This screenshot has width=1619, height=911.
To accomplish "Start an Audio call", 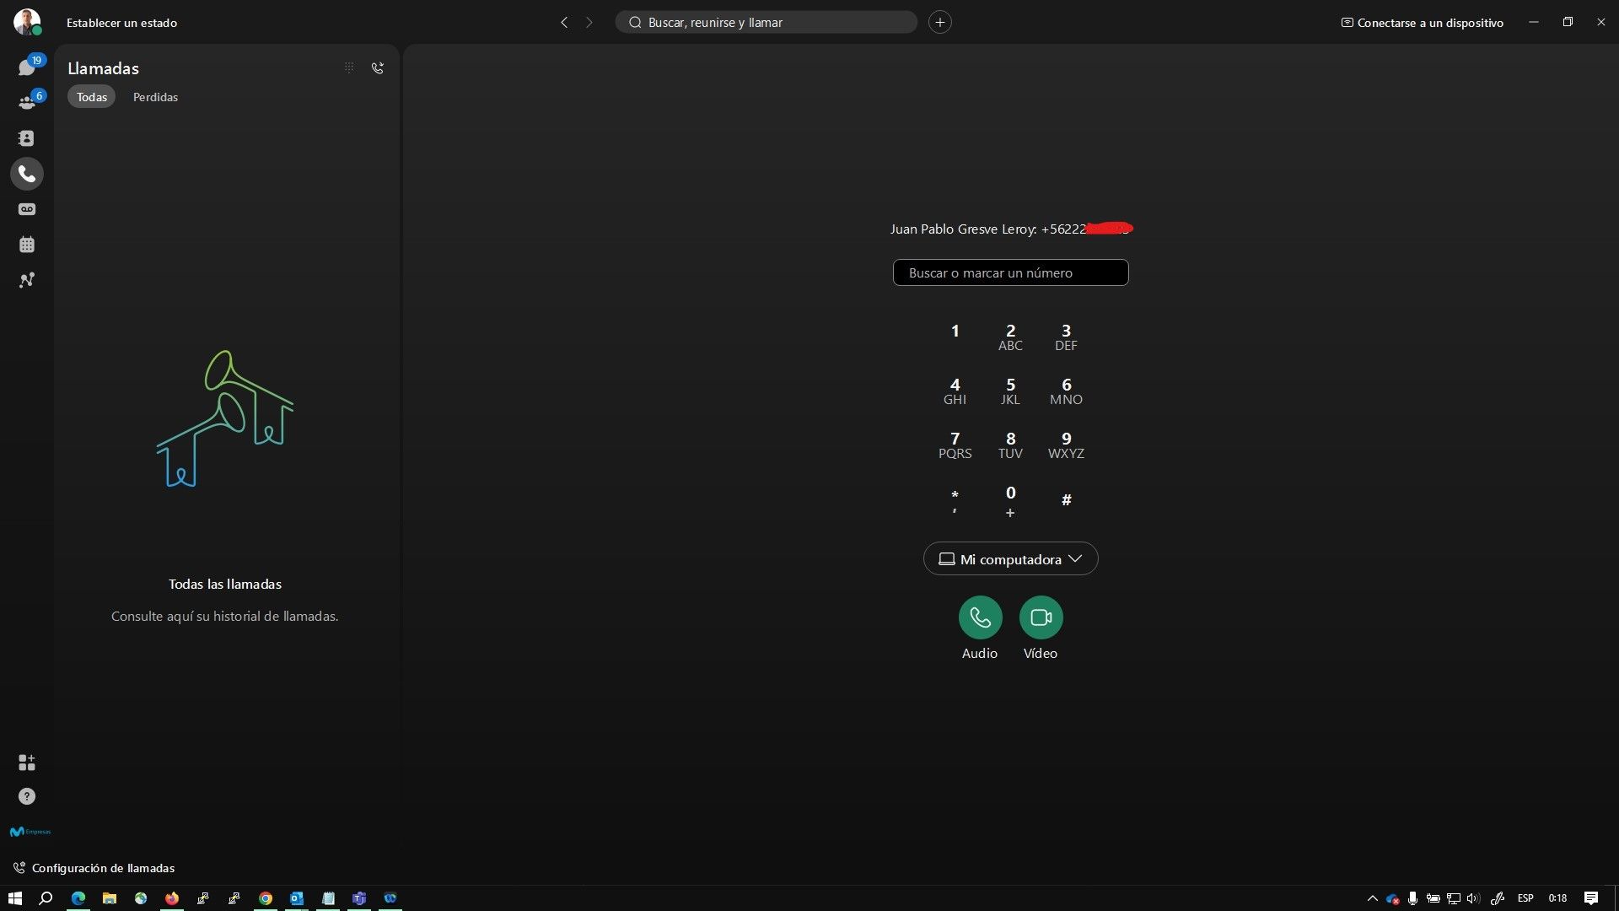I will (x=979, y=617).
